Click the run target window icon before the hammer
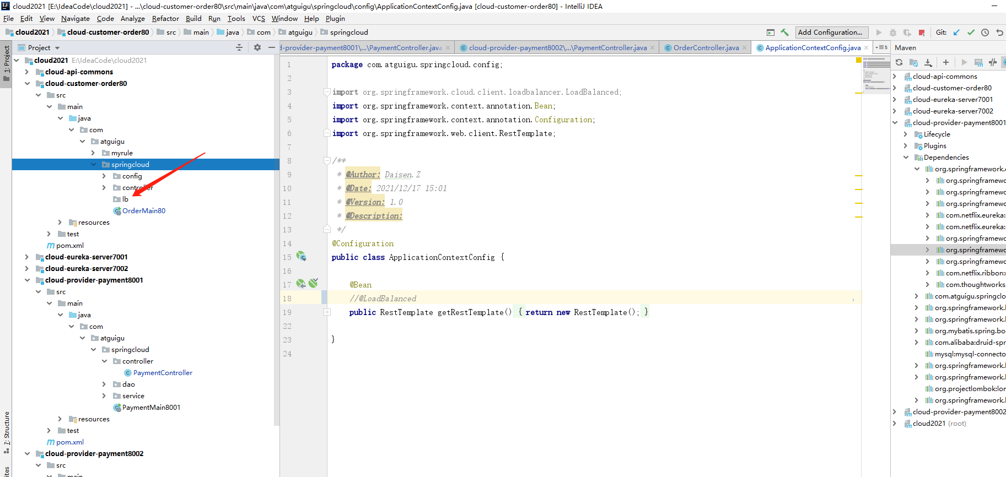This screenshot has width=1006, height=477. (x=771, y=32)
